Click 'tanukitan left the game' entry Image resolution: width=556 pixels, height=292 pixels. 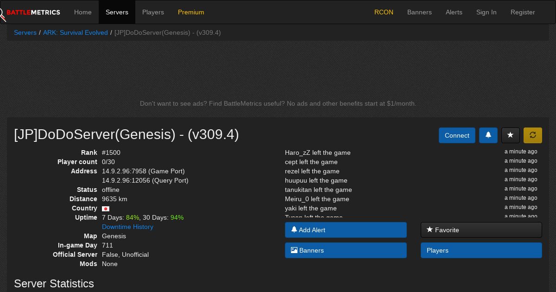pyautogui.click(x=318, y=190)
